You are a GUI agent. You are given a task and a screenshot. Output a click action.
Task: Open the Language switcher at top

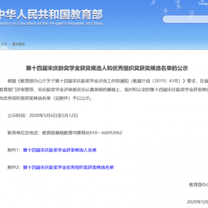pos(203,4)
